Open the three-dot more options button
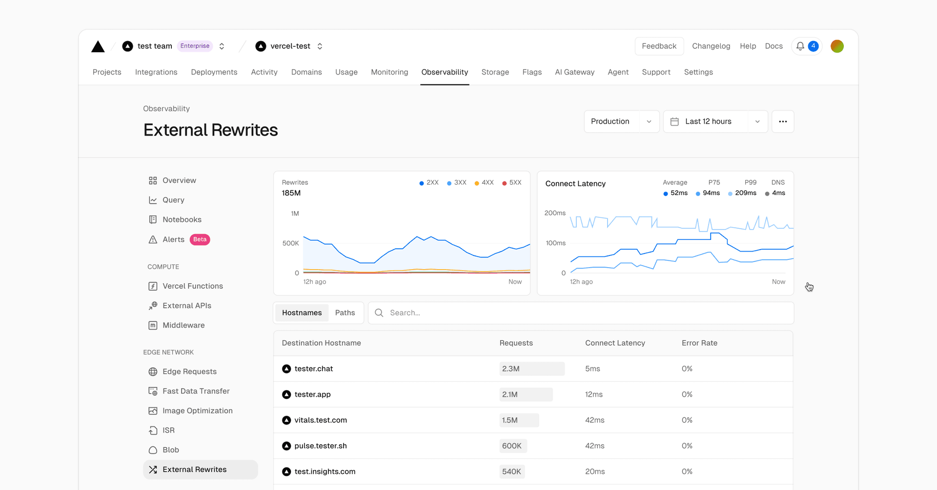937x490 pixels. (783, 121)
